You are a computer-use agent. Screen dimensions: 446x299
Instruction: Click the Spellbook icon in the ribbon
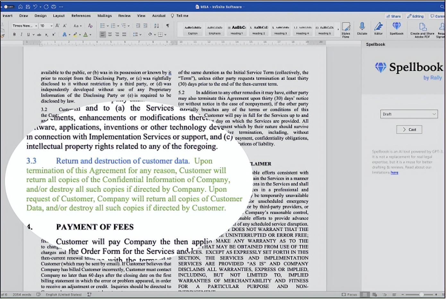[x=397, y=29]
